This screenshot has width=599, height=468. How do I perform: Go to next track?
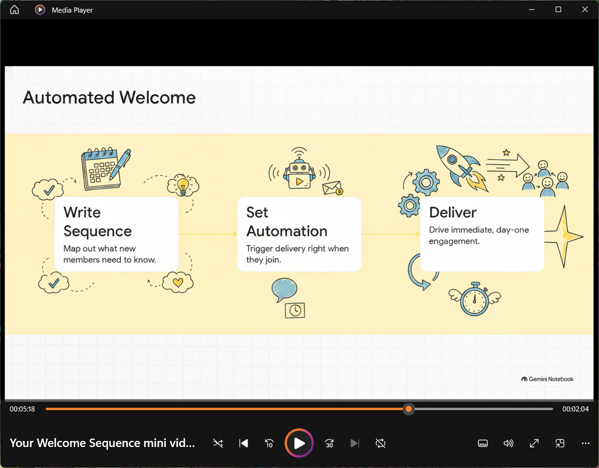[x=355, y=443]
